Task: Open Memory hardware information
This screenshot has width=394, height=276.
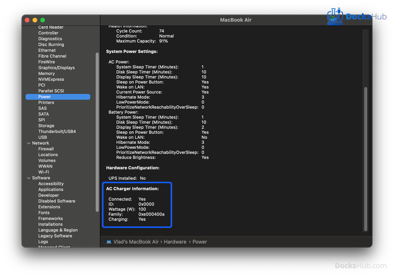Action: click(47, 74)
